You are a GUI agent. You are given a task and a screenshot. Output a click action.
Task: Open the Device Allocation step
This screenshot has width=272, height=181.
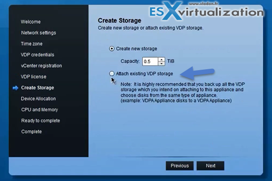[x=38, y=99]
